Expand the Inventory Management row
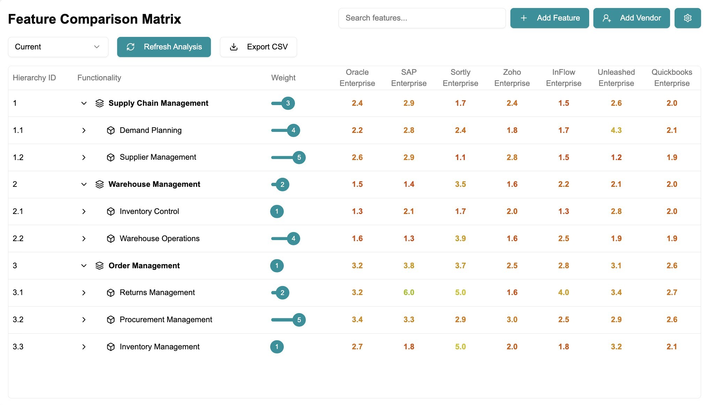 click(84, 347)
